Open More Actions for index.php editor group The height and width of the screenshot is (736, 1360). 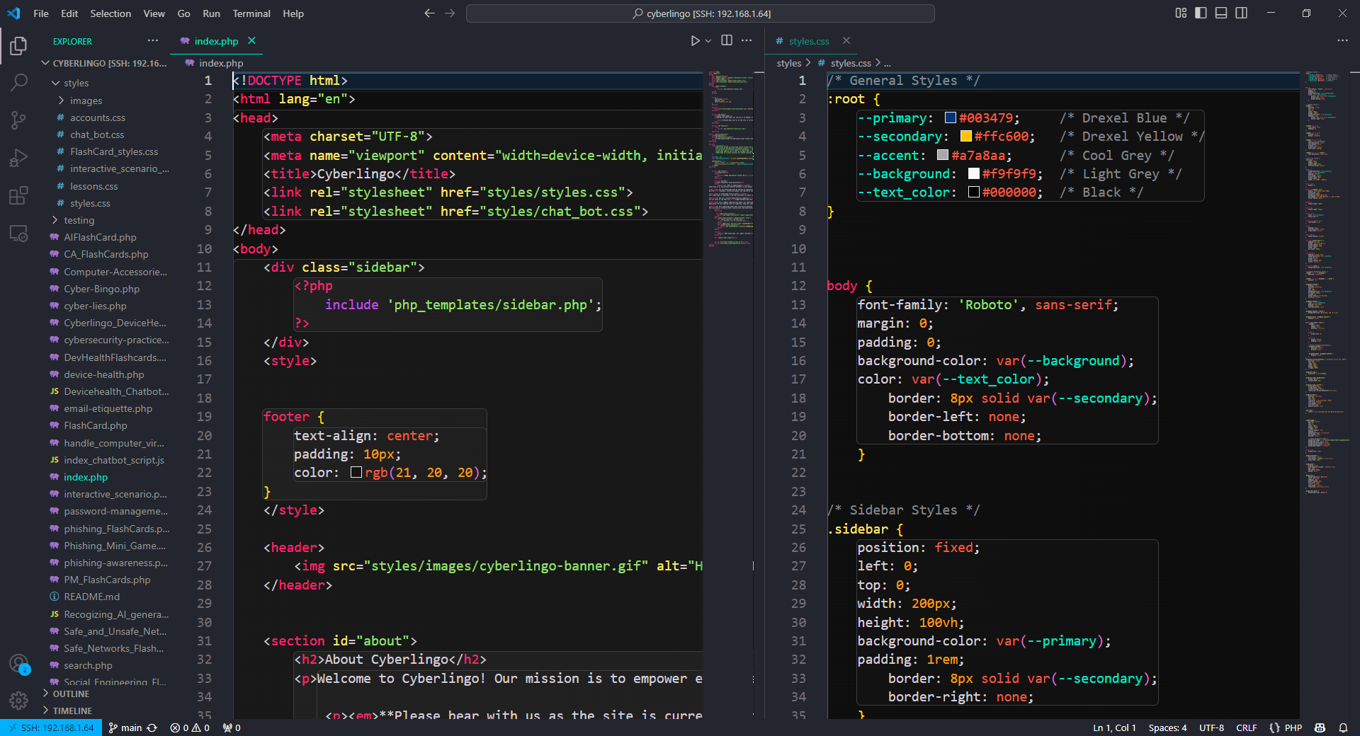747,40
